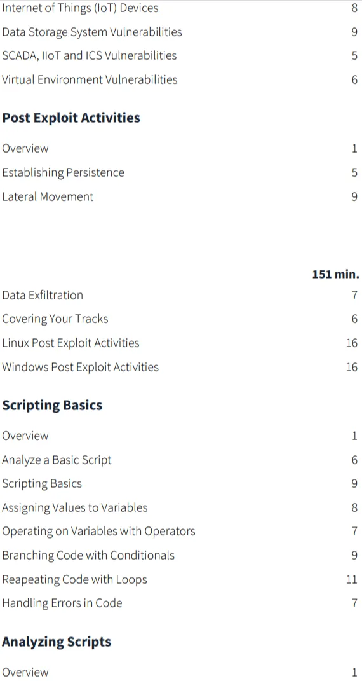Open SCADA, IIoT and ICS Vulnerabilities

click(90, 55)
